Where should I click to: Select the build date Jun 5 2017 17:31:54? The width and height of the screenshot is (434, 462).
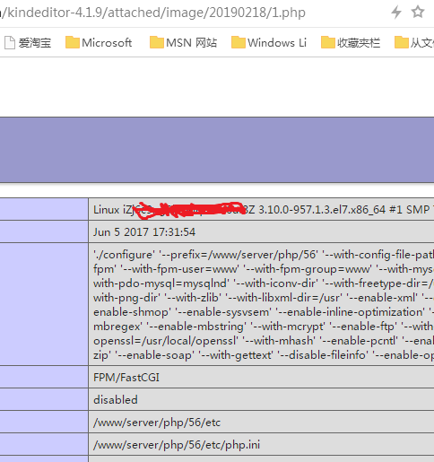point(144,232)
